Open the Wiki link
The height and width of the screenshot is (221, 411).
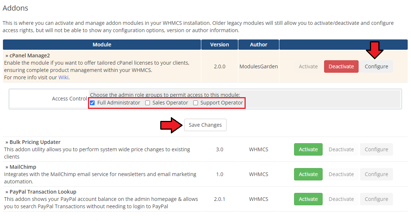[x=63, y=77]
